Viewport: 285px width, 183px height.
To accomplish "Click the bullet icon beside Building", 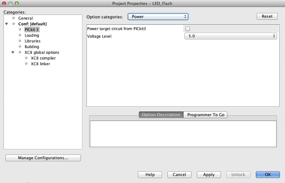I will click(x=20, y=47).
